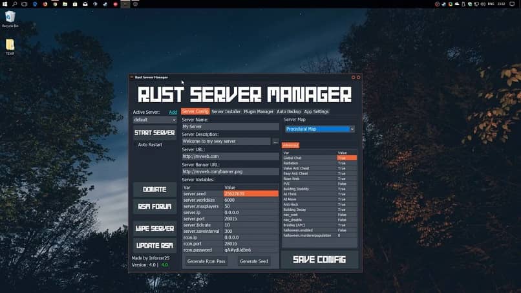521x293 pixels.
Task: Toggle Valve Anti Cheat value
Action: 346,168
